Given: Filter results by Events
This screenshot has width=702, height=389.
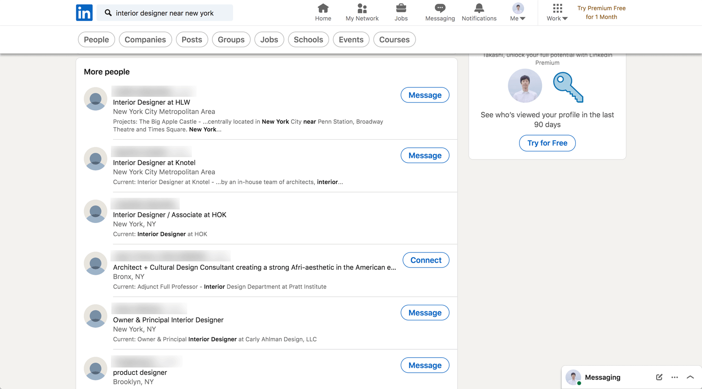Looking at the screenshot, I should [351, 40].
